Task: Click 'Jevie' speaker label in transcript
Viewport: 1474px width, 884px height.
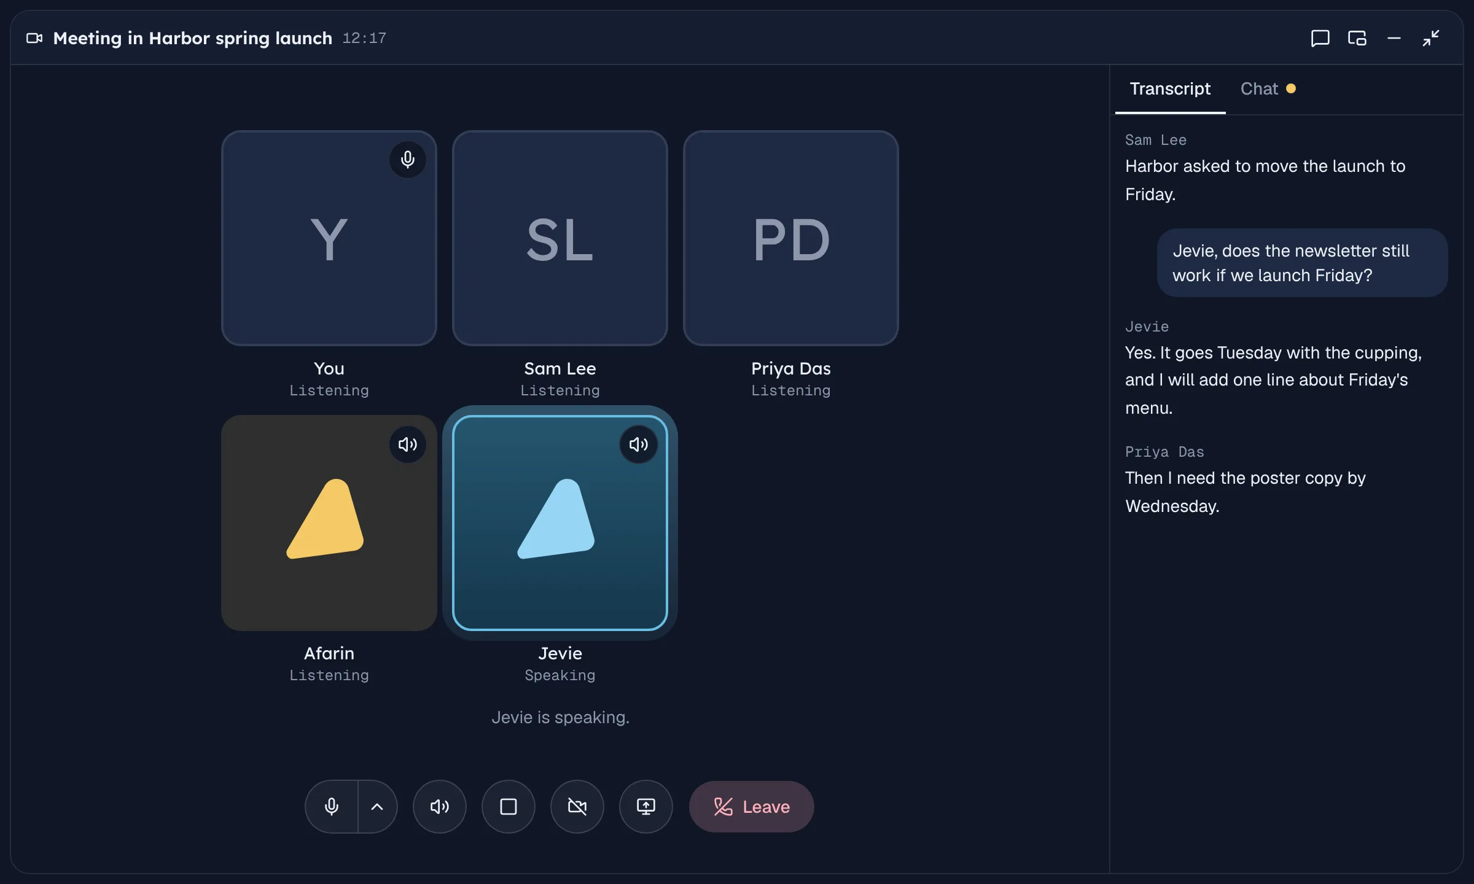Action: tap(1146, 327)
